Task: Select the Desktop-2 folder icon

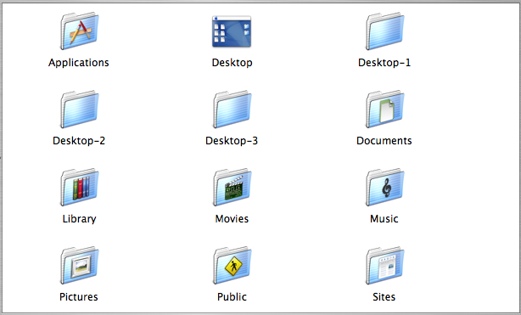Action: click(79, 109)
